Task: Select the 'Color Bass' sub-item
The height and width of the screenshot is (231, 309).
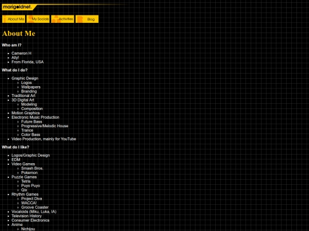Action: coord(30,135)
